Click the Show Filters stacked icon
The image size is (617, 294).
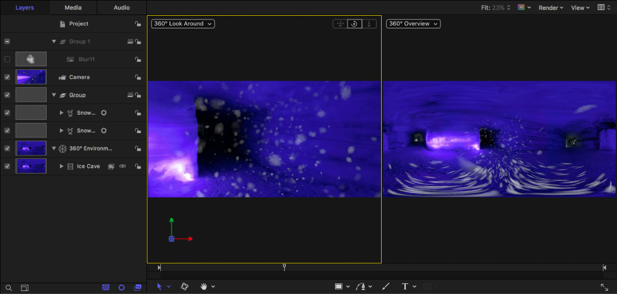point(138,288)
